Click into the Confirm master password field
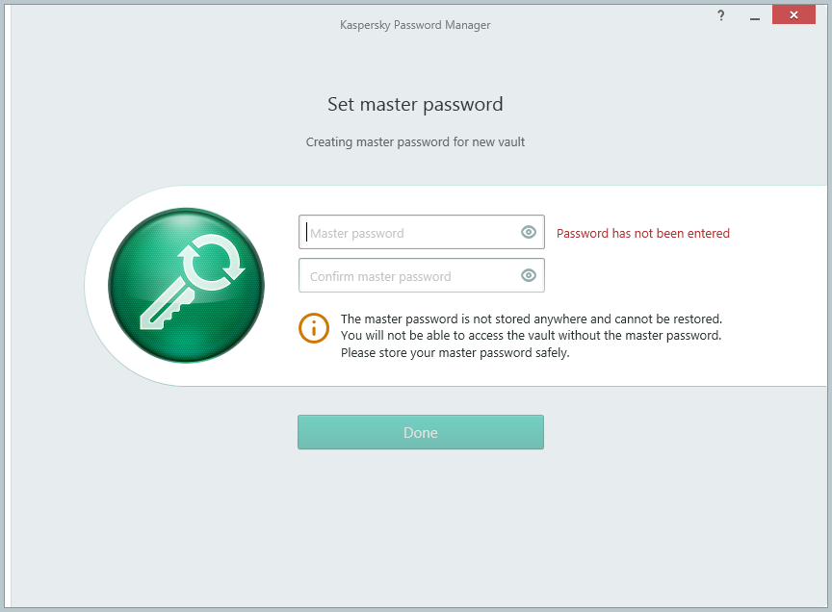Image resolution: width=832 pixels, height=612 pixels. 409,276
